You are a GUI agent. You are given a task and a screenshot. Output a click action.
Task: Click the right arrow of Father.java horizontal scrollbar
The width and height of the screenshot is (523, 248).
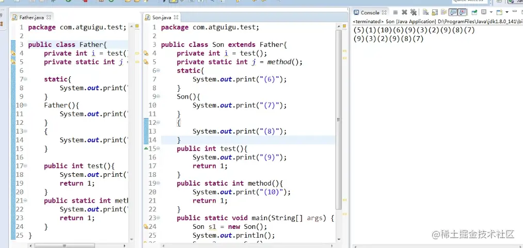point(124,245)
